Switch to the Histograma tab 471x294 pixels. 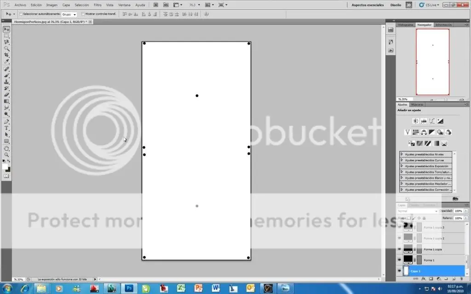(406, 25)
